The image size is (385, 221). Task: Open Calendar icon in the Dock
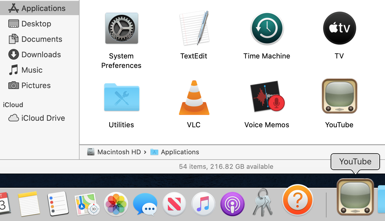(x=5, y=203)
